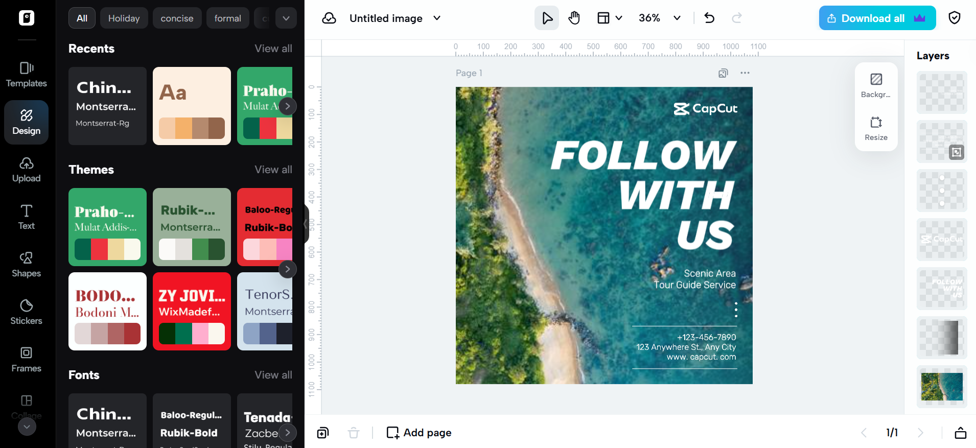Select Baloo-Regular Rubik-Bold font pair
This screenshot has width=976, height=448.
[192, 421]
